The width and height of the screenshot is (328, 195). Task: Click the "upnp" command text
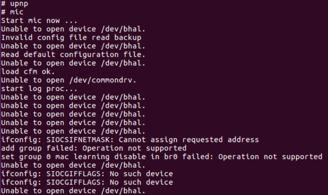(19, 4)
